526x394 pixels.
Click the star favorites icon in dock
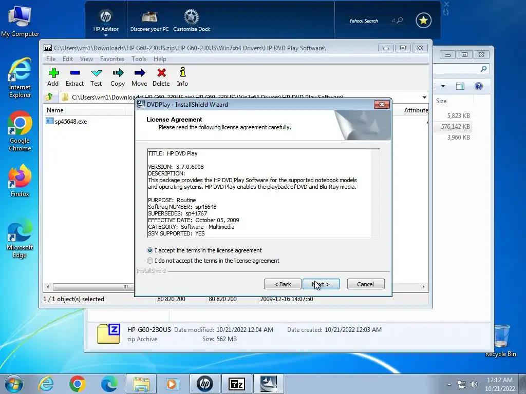[x=423, y=21]
